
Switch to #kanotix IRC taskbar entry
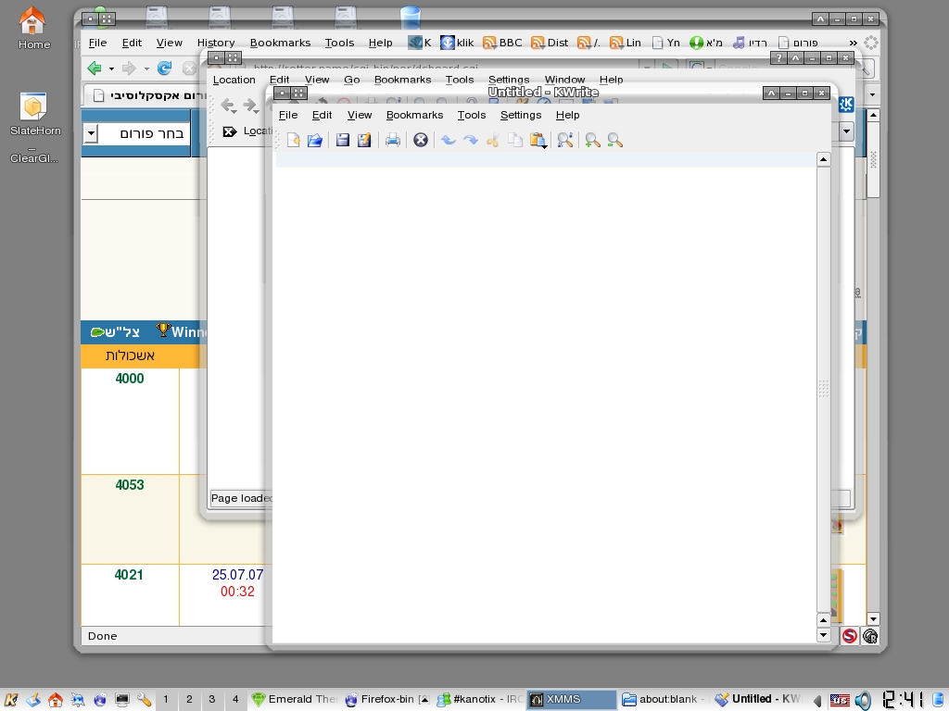480,700
